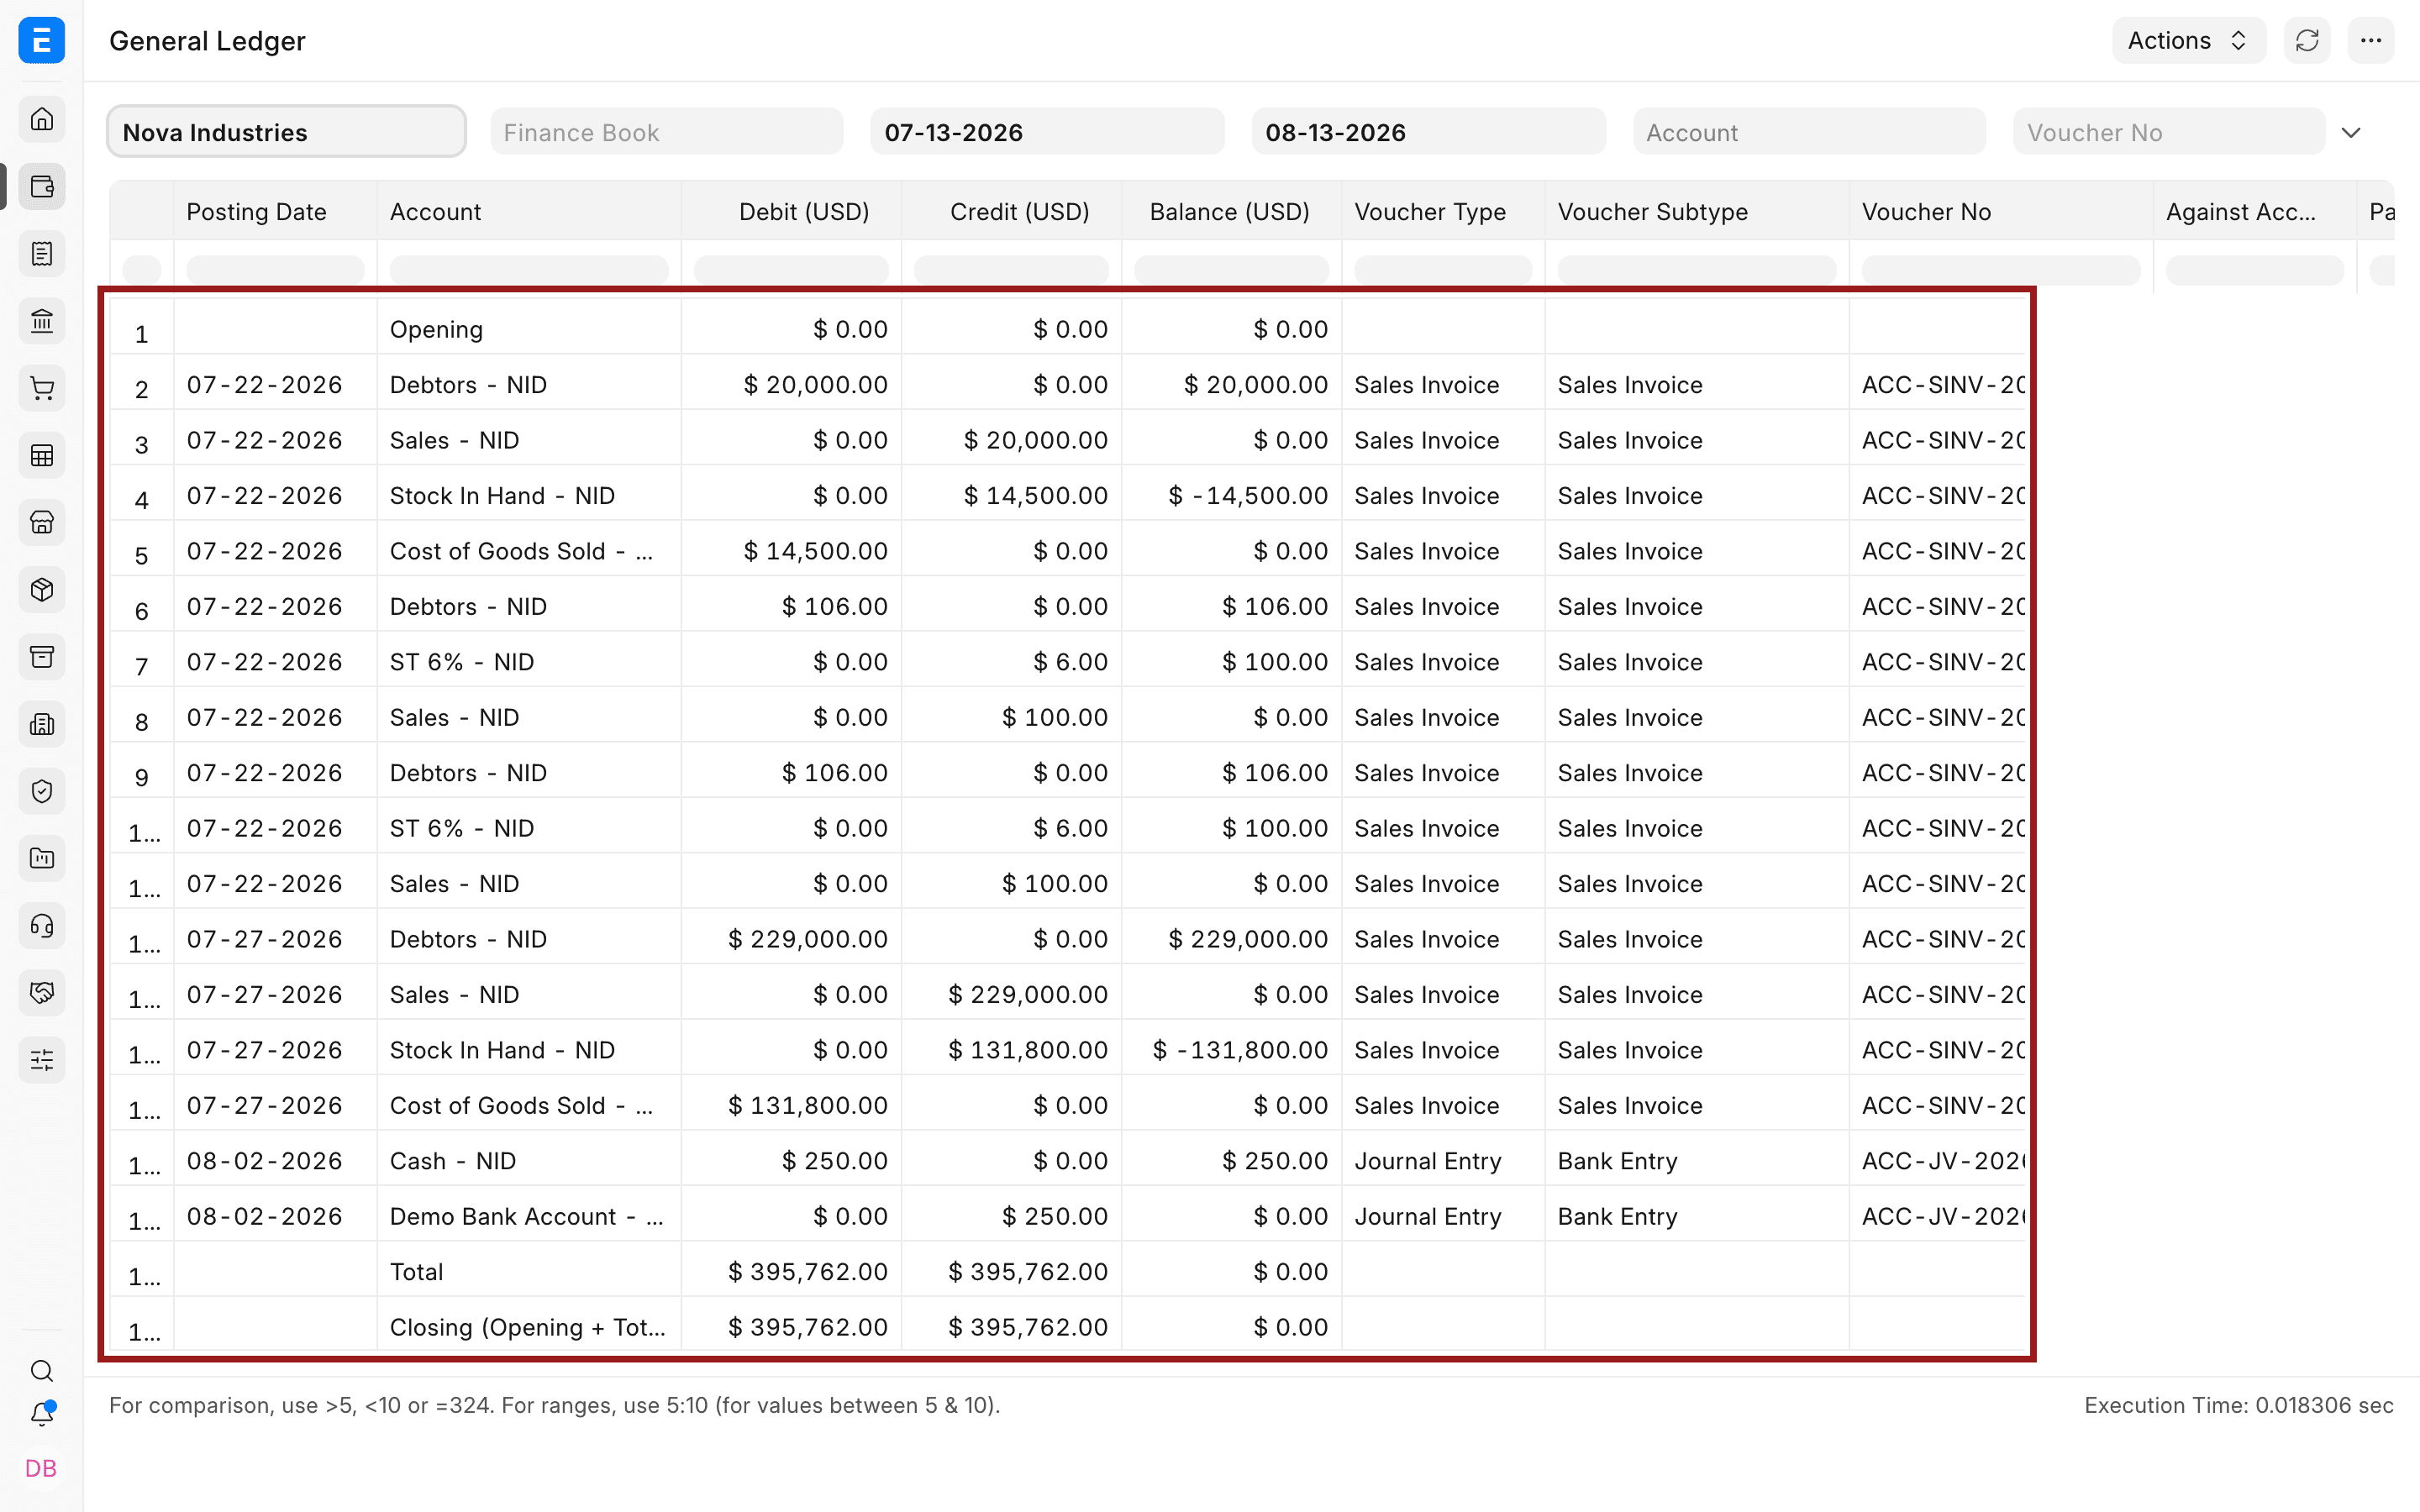Click the blue E app logo
This screenshot has width=2420, height=1512.
click(41, 41)
